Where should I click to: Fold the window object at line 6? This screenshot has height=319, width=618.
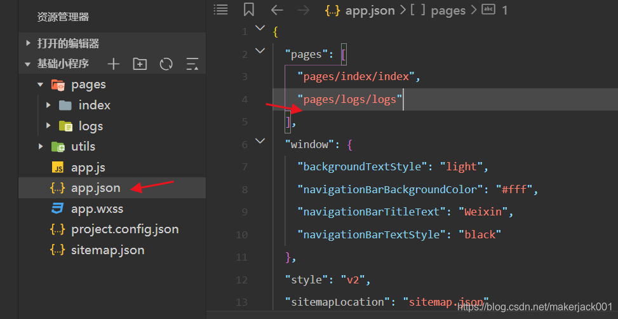tap(260, 141)
